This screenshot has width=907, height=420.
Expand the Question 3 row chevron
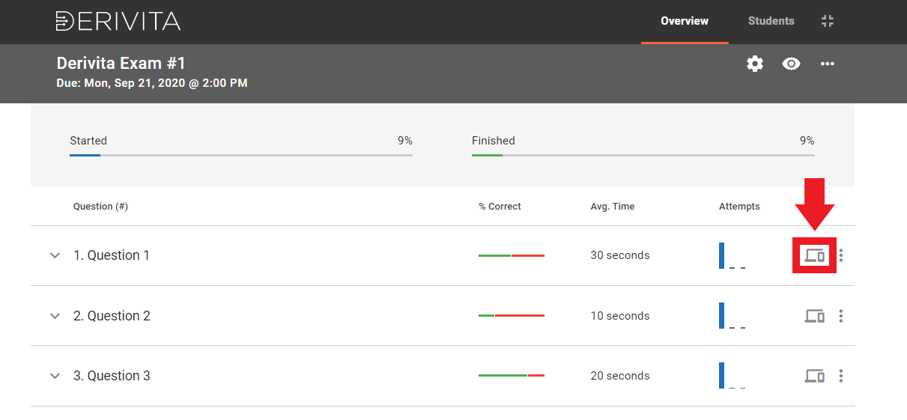click(x=55, y=376)
